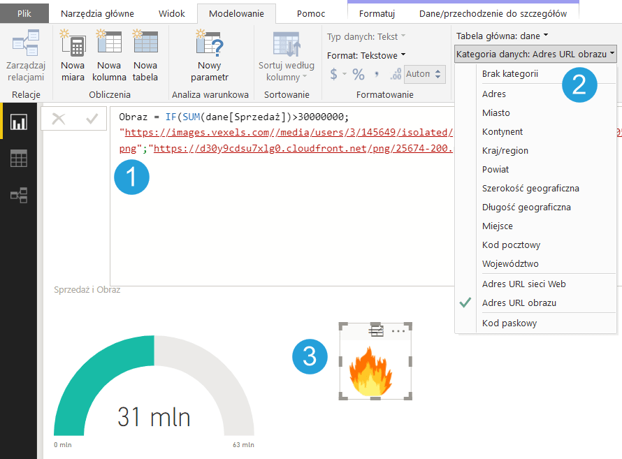Cancel the formula with the X icon

tap(59, 119)
